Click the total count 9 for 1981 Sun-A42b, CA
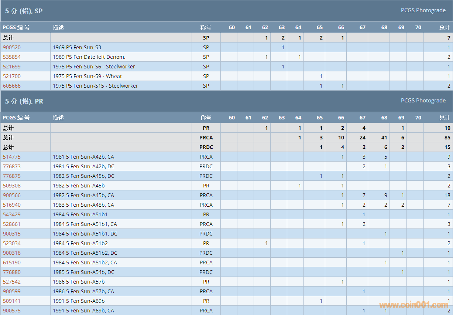Screen dimensions: 453x315 pos(449,157)
